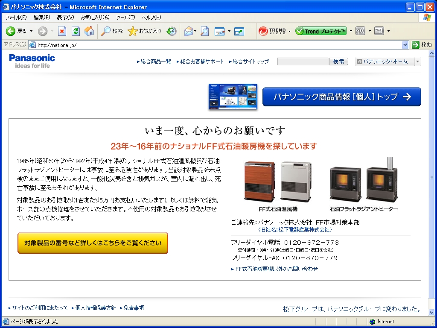
Task: Open Edit button dropdown arrow
Action: (229, 31)
